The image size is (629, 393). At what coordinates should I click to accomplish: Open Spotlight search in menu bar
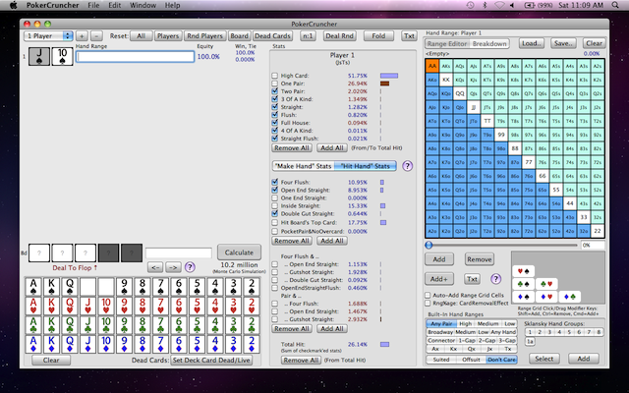click(x=614, y=5)
